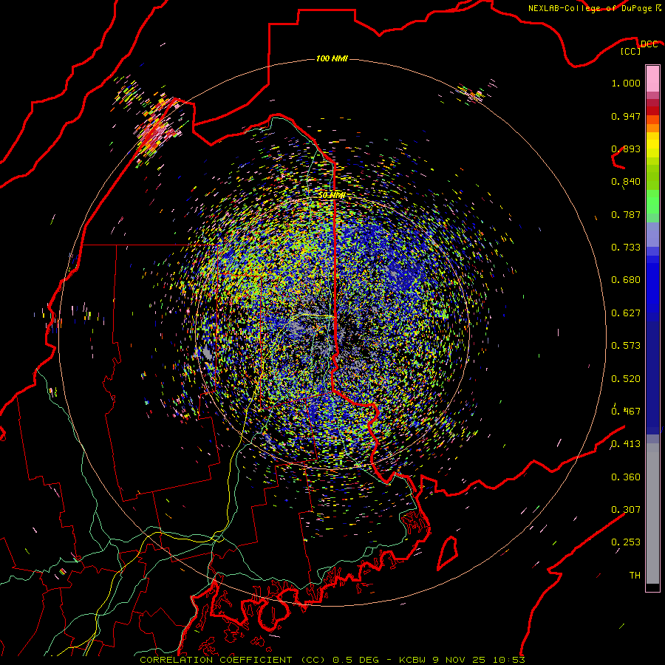Click the pink top segment of color bar
This screenshot has height=665, width=665.
coord(652,78)
